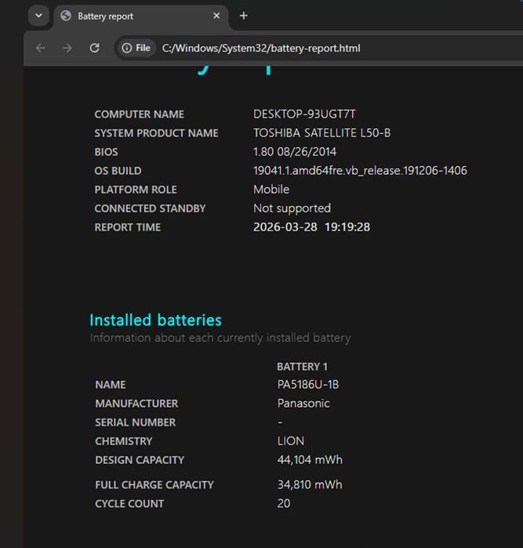Open a new browser tab
Image resolution: width=523 pixels, height=548 pixels.
(x=244, y=16)
